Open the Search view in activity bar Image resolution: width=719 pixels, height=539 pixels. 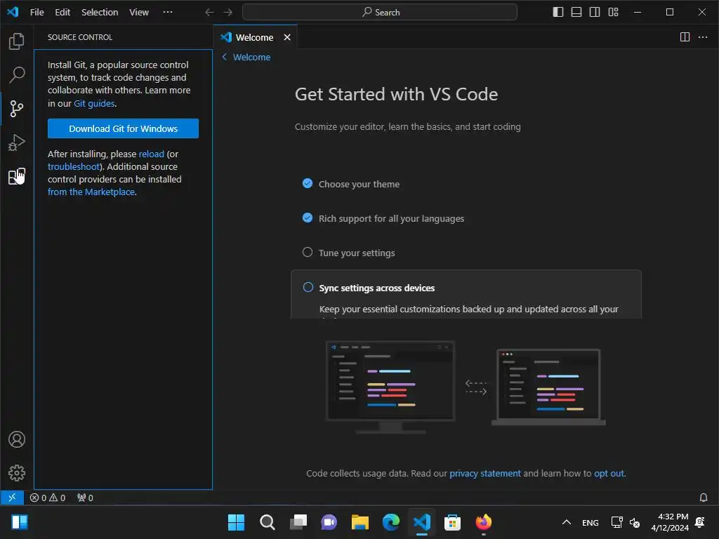(x=17, y=74)
